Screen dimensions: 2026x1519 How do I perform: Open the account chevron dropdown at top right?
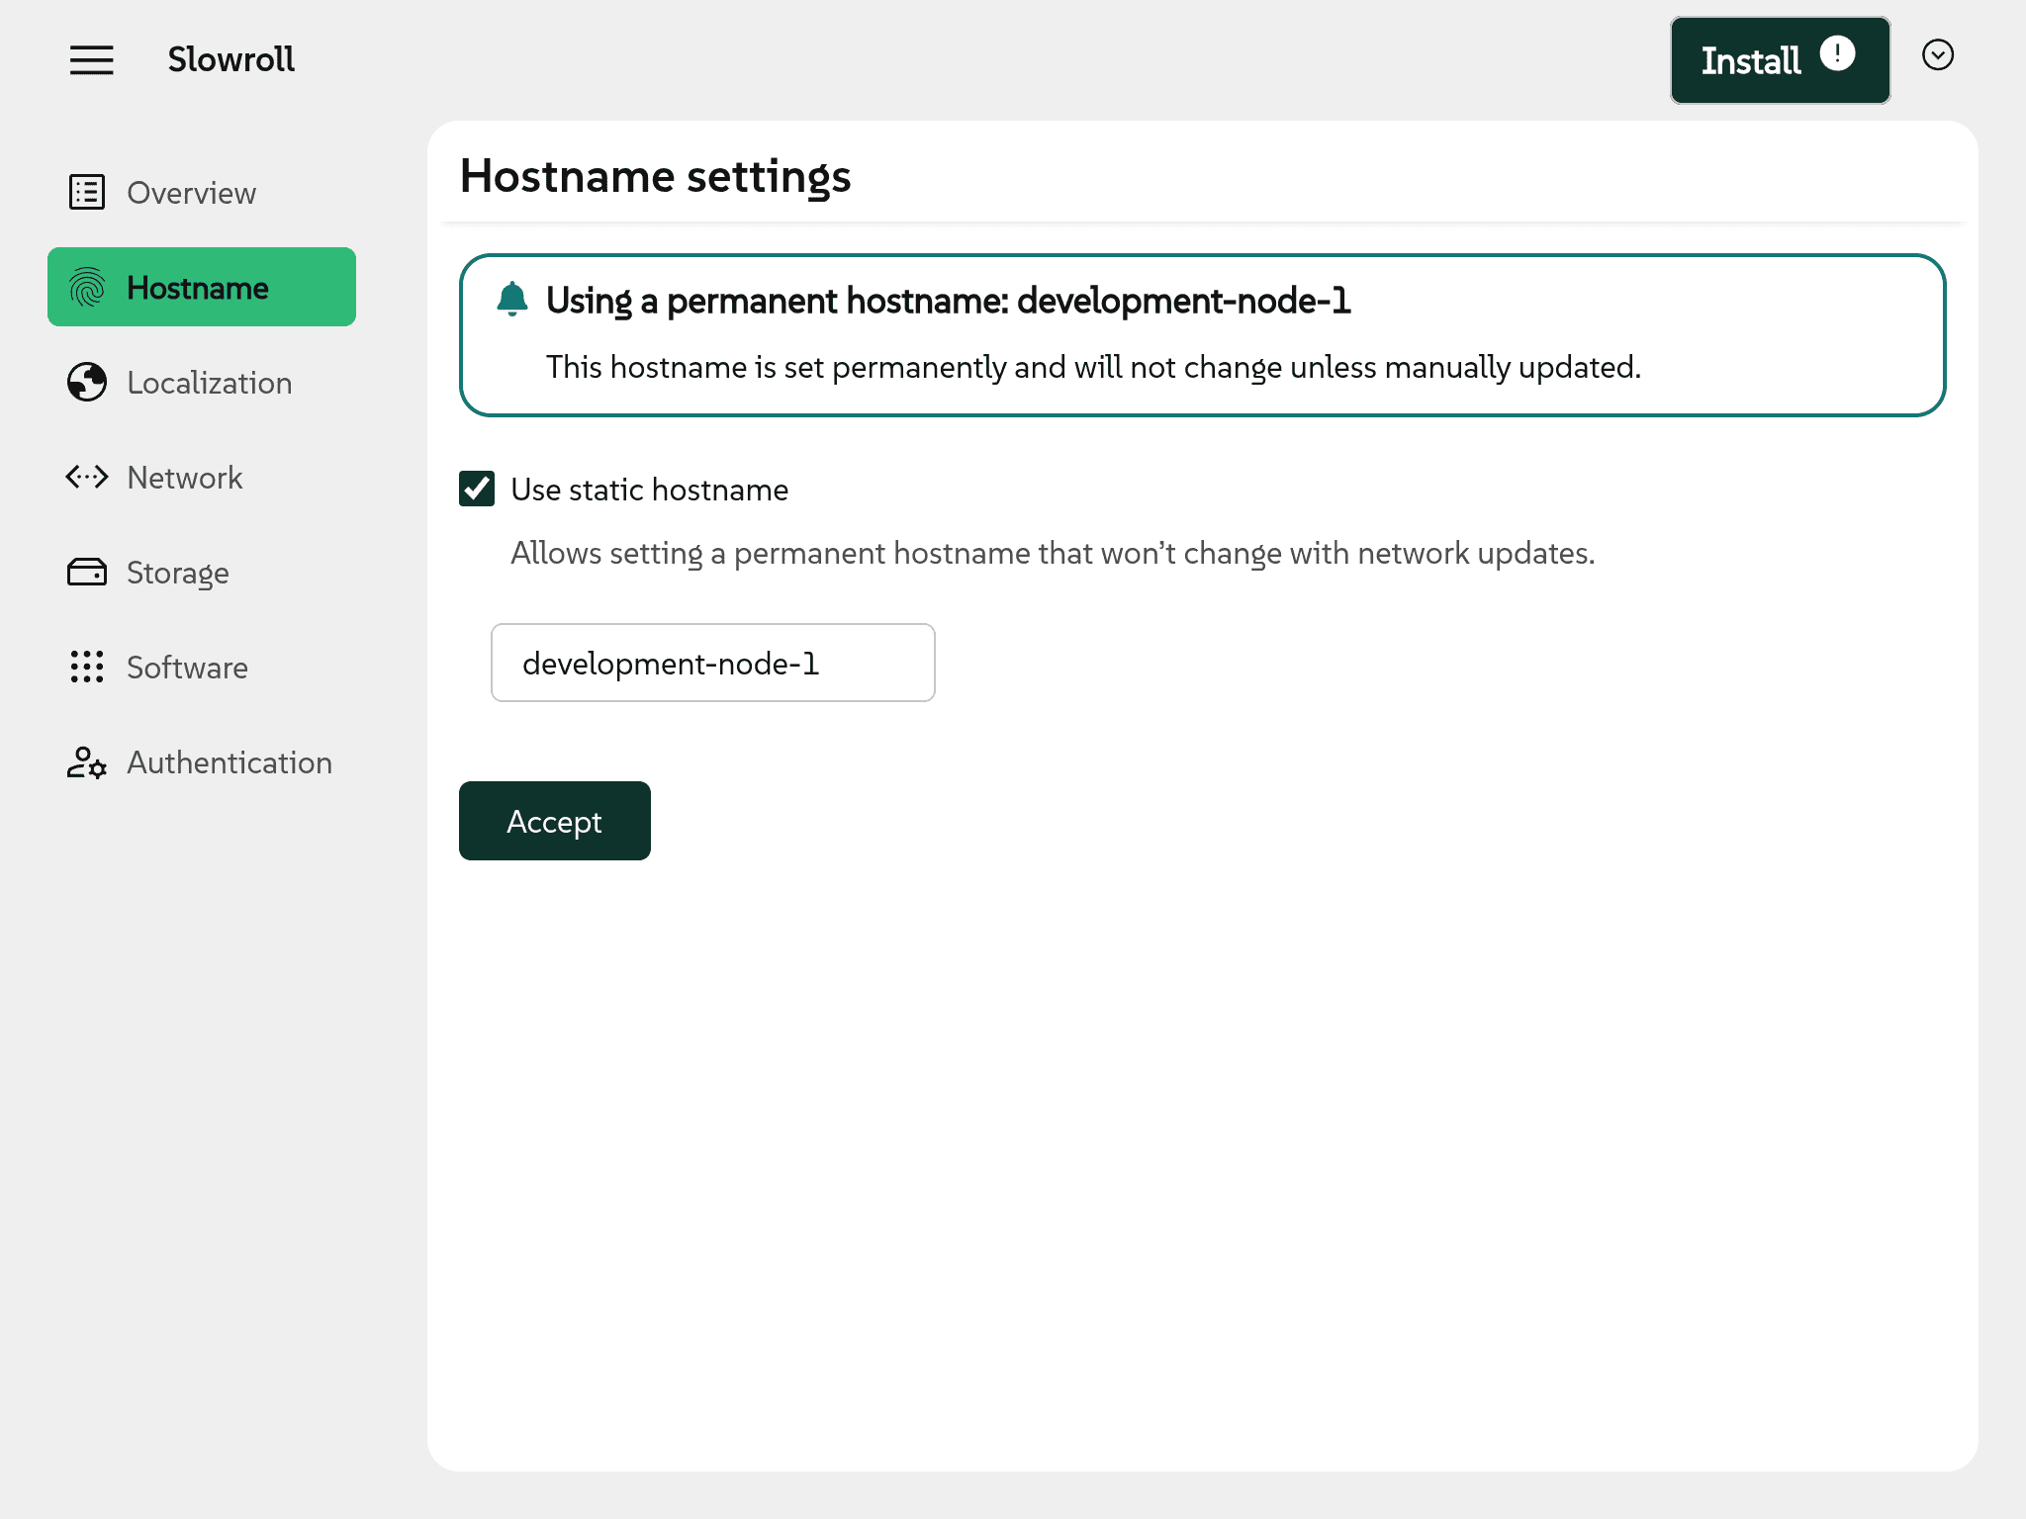tap(1938, 56)
